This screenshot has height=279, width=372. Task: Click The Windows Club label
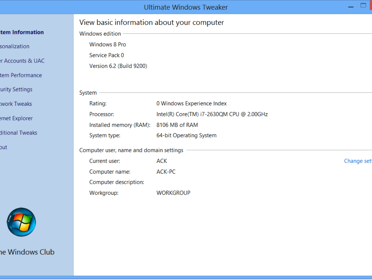pos(27,252)
